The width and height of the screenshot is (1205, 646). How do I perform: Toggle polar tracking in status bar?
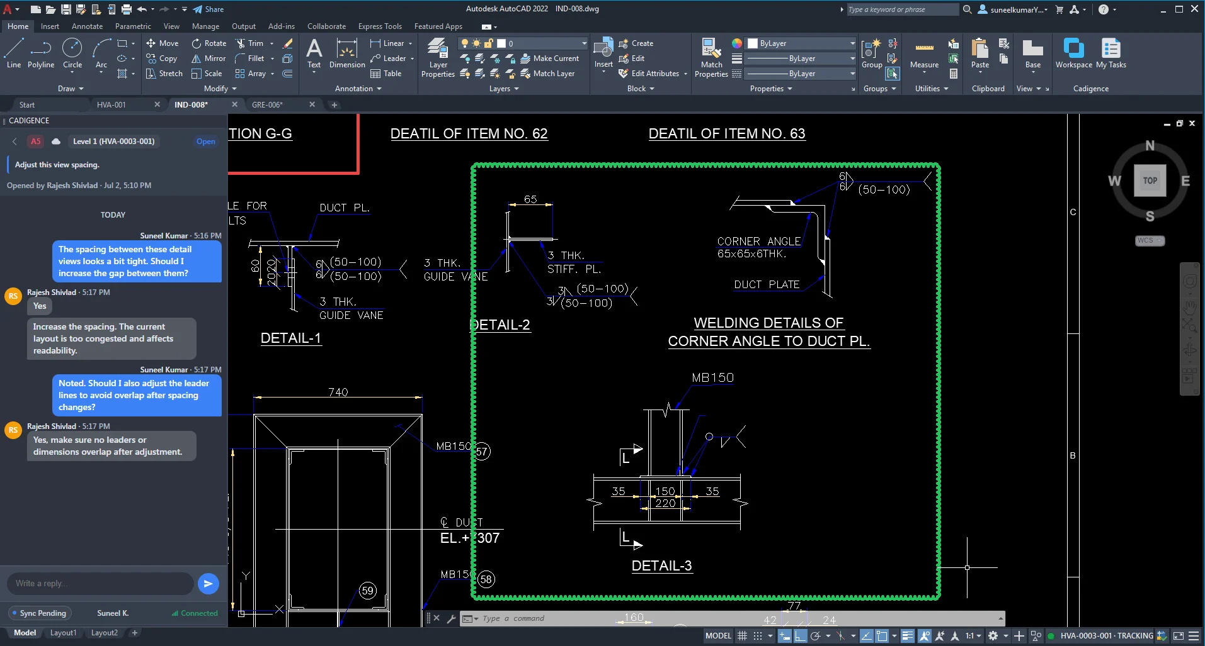coord(815,636)
